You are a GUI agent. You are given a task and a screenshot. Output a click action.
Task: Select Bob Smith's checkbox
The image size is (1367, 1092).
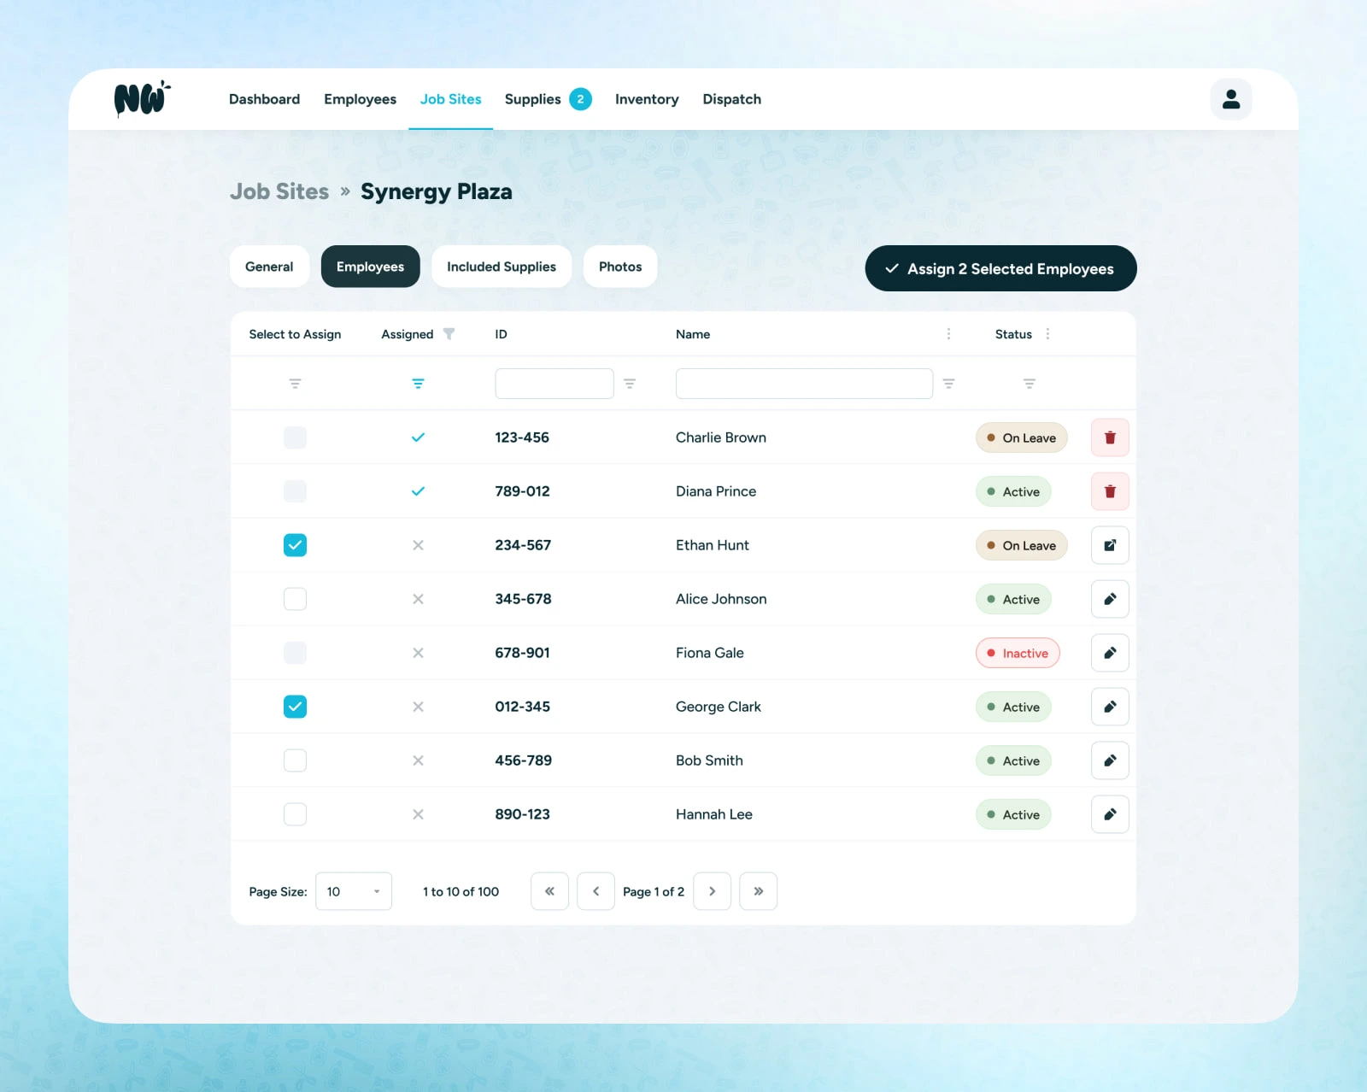pos(295,760)
